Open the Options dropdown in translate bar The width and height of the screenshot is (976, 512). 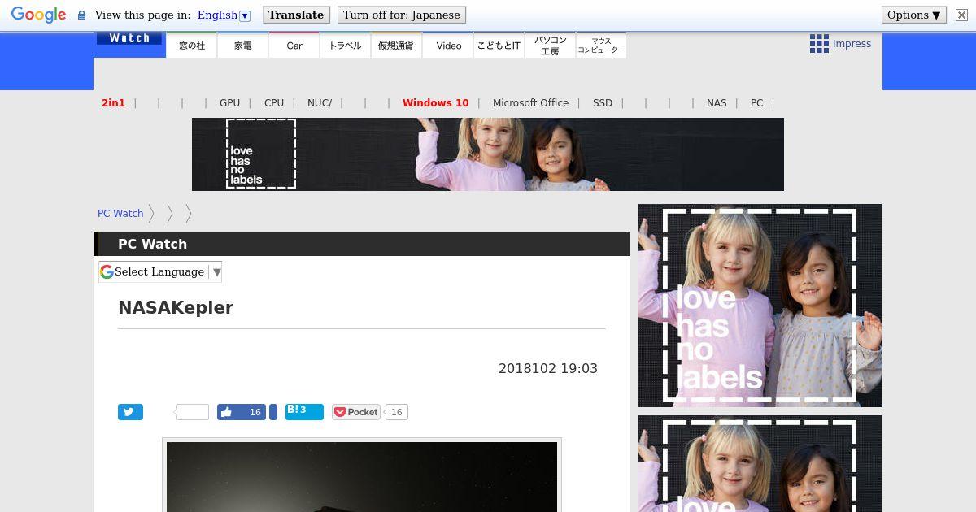click(x=914, y=15)
